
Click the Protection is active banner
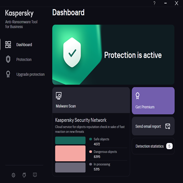[x=113, y=54]
